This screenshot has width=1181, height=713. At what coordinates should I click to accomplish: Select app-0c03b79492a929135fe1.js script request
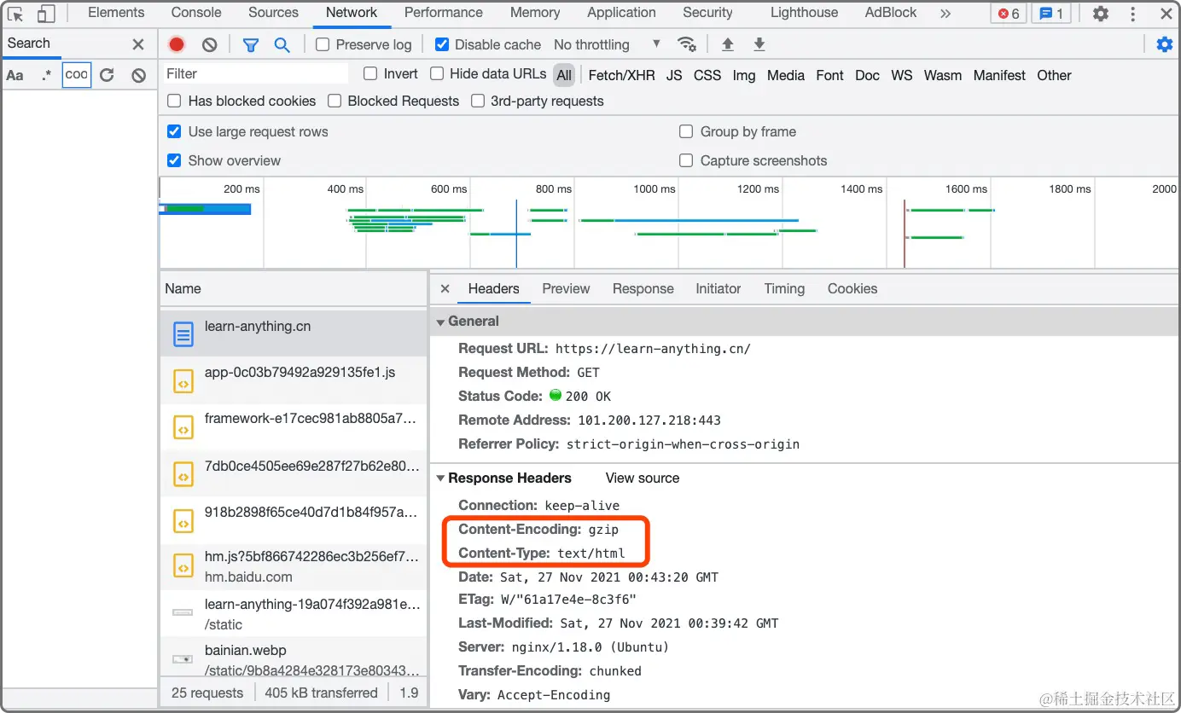click(293, 380)
